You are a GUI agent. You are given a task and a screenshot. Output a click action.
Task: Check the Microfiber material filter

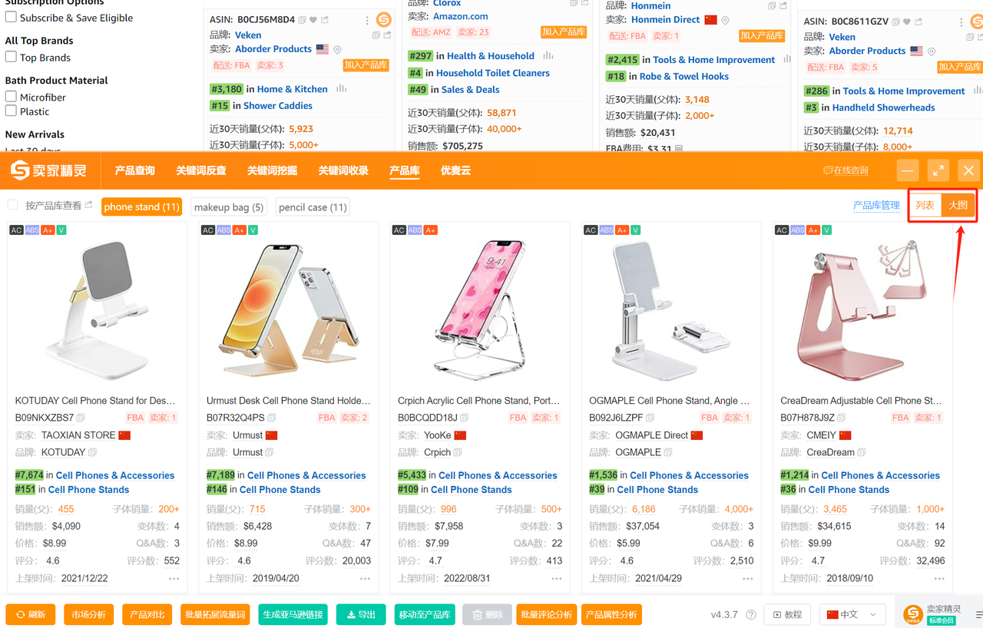click(11, 97)
